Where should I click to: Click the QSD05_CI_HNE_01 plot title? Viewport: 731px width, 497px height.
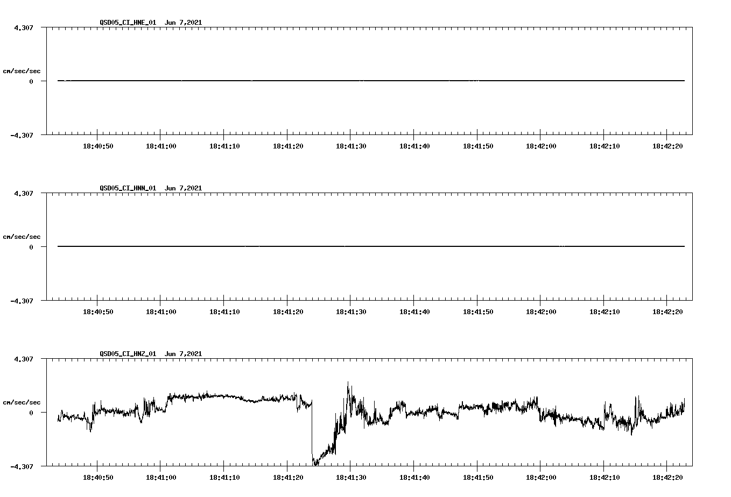[x=151, y=23]
